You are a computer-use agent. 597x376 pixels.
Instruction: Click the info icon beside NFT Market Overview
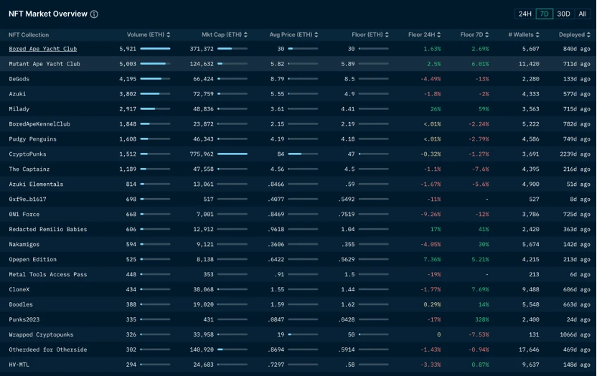click(x=95, y=14)
